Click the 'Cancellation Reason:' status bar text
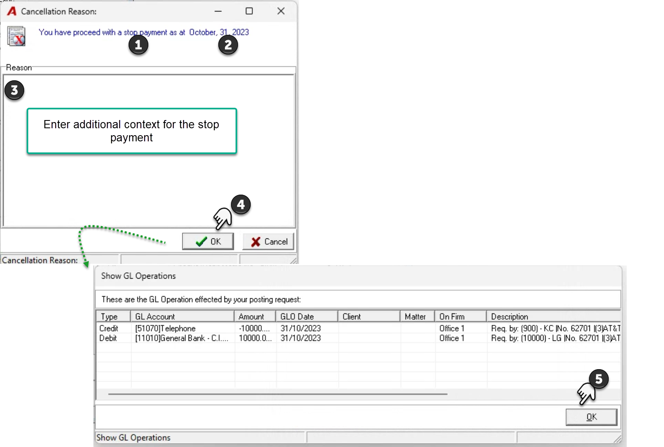The width and height of the screenshot is (664, 447). pyautogui.click(x=40, y=260)
